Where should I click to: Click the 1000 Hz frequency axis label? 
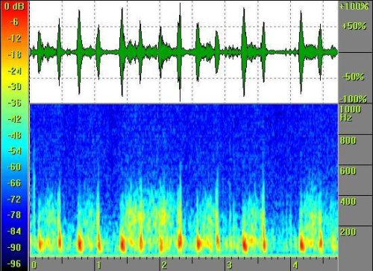350,113
